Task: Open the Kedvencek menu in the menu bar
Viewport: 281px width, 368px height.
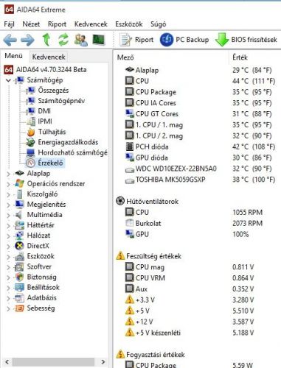Action: click(91, 24)
